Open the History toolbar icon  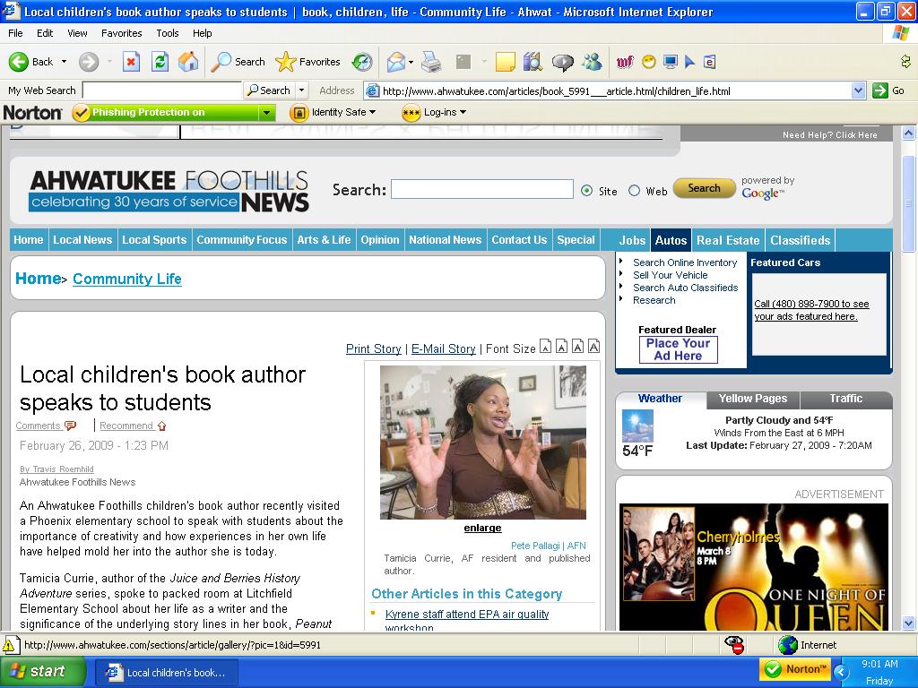[362, 62]
